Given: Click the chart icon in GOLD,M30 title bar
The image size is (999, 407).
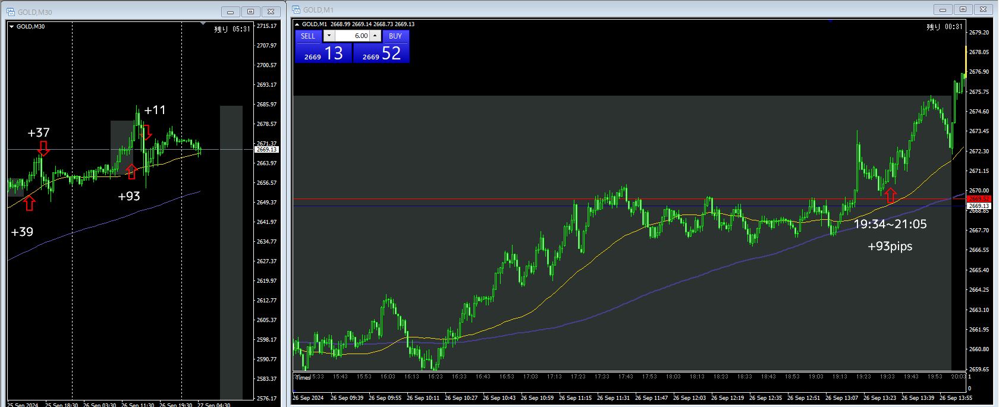Looking at the screenshot, I should (x=11, y=12).
